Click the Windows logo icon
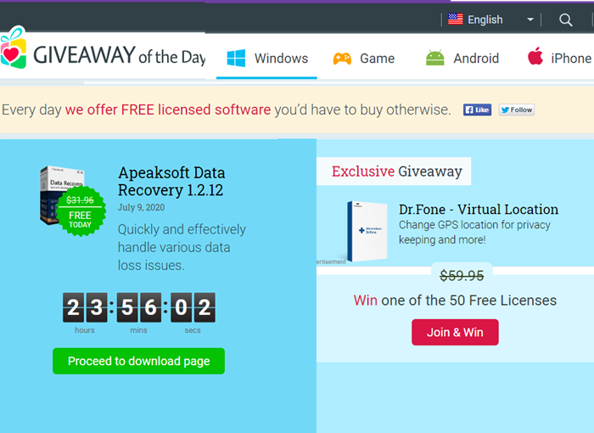 pyautogui.click(x=236, y=58)
